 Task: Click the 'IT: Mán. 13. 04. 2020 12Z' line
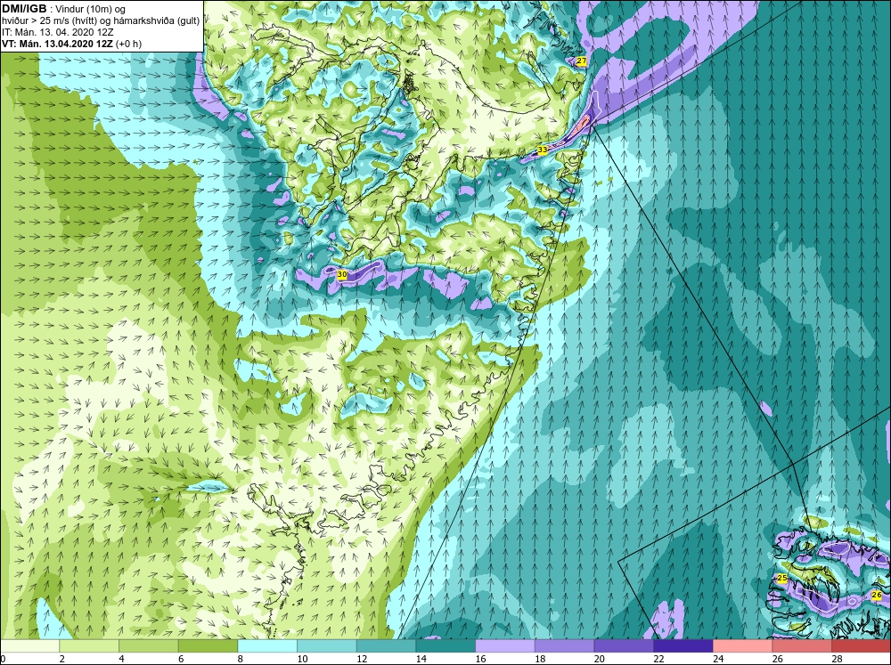click(x=58, y=32)
